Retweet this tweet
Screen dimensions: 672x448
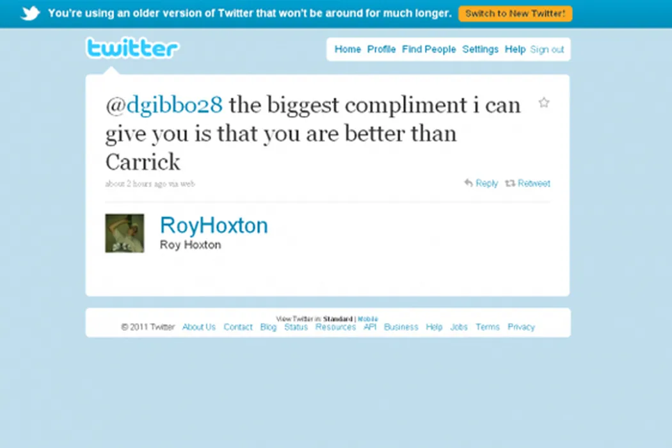coord(527,184)
